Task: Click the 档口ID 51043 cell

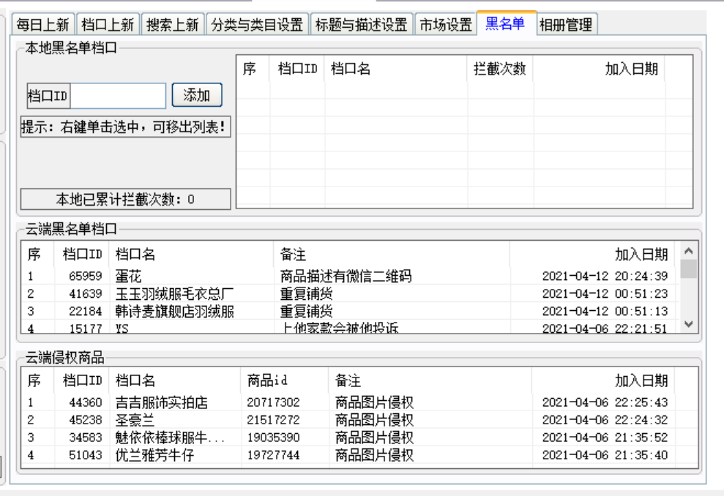Action: tap(86, 455)
